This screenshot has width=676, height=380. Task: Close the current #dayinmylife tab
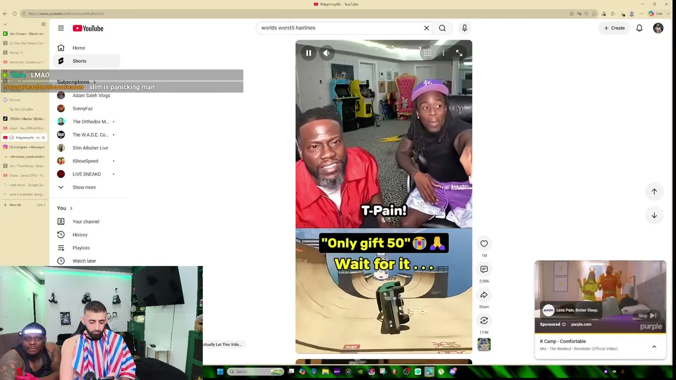pyautogui.click(x=43, y=138)
